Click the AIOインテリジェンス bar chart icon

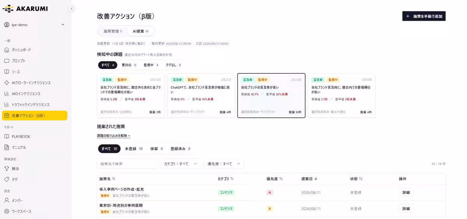click(x=7, y=94)
